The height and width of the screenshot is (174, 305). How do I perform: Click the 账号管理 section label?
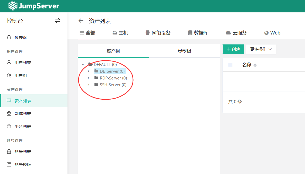click(15, 140)
